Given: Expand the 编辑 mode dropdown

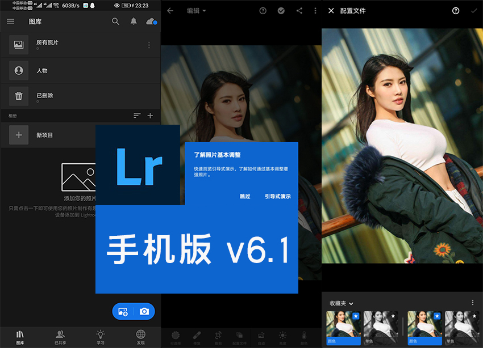Looking at the screenshot, I should pos(196,11).
